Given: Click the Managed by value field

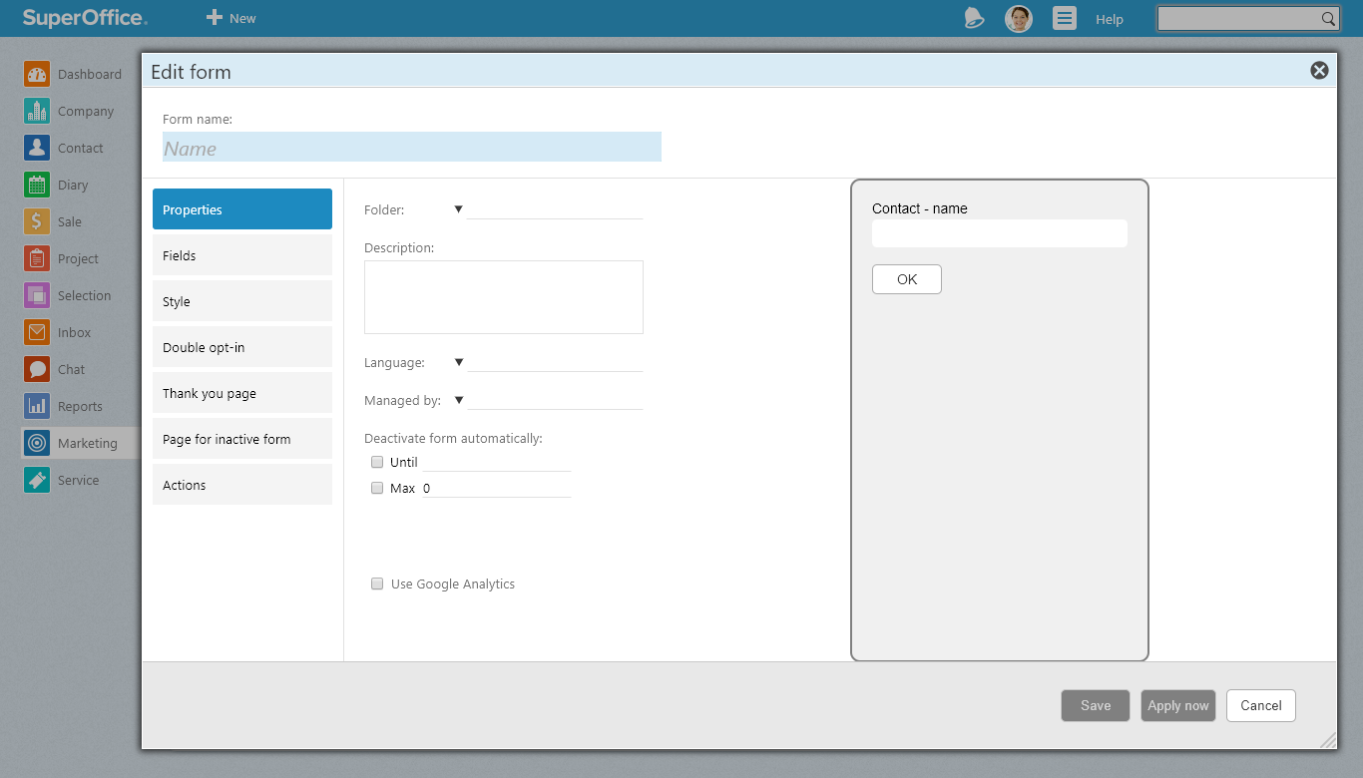Looking at the screenshot, I should [x=555, y=400].
